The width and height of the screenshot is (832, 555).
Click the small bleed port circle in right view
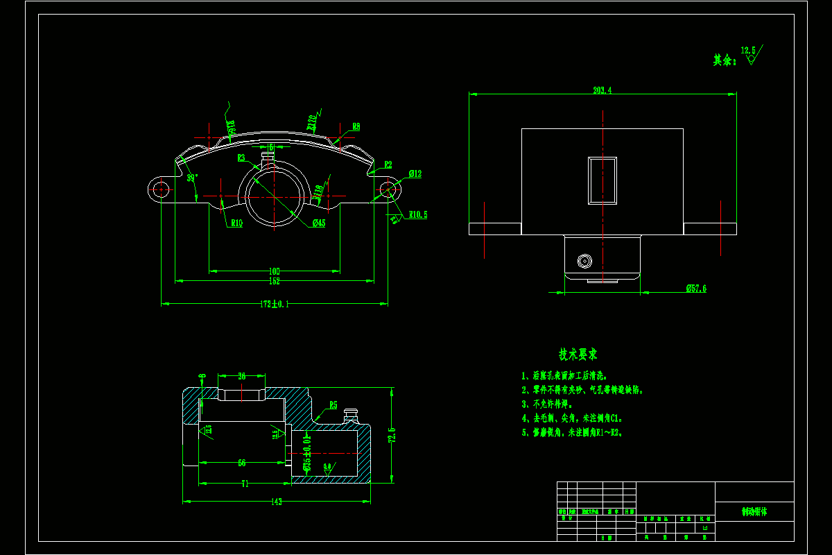click(x=585, y=261)
